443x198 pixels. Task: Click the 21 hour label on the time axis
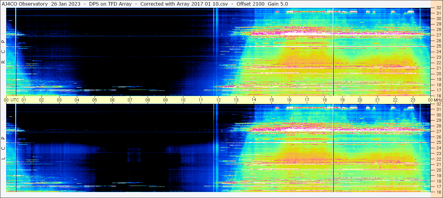point(378,100)
